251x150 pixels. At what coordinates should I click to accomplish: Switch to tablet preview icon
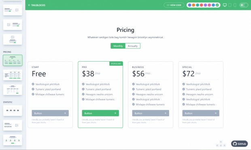tap(230, 5)
